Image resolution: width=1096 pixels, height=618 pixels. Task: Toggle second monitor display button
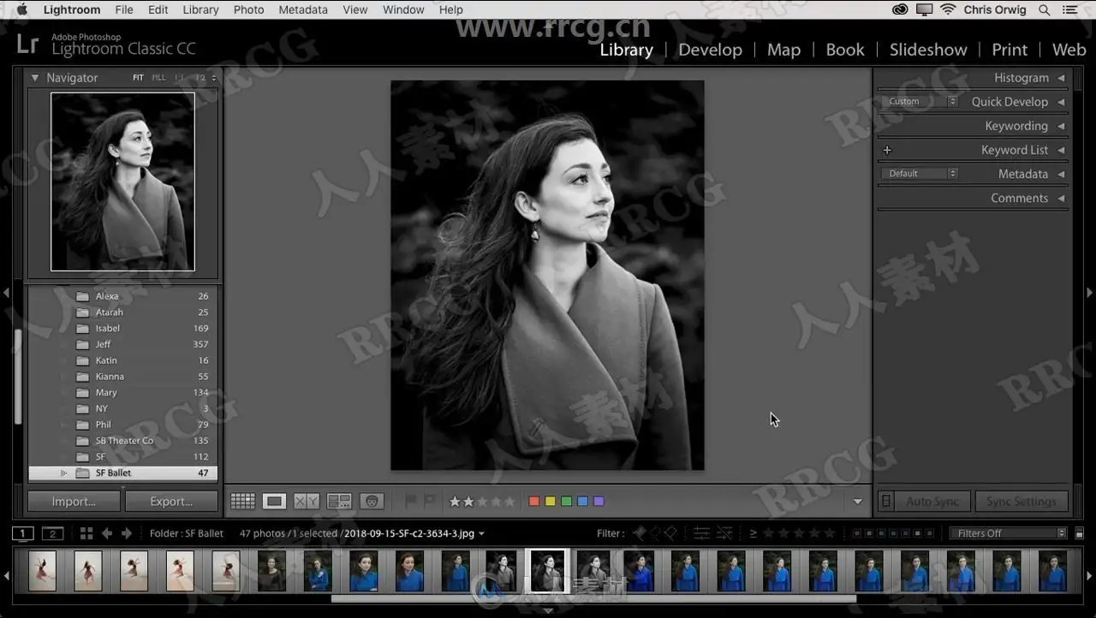click(53, 533)
